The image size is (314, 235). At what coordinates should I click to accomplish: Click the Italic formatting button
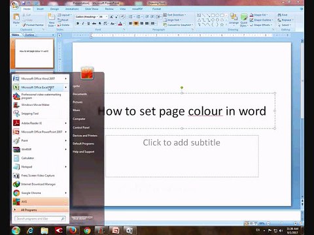pos(83,23)
